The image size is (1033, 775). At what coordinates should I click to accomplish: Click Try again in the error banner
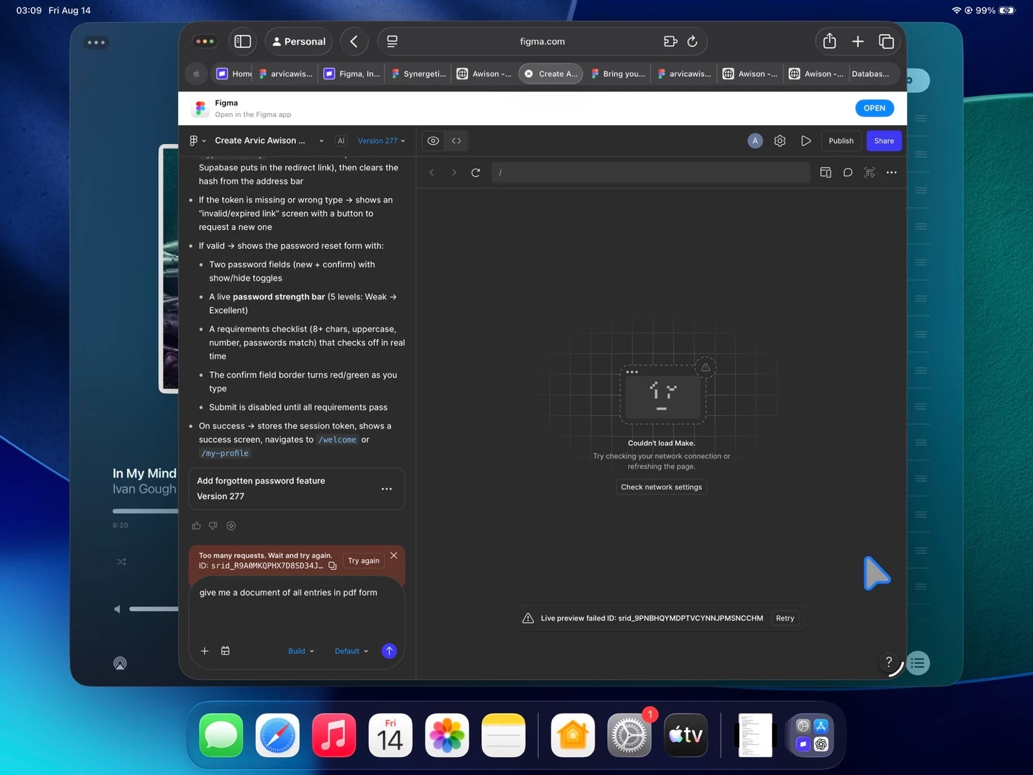[x=364, y=561]
